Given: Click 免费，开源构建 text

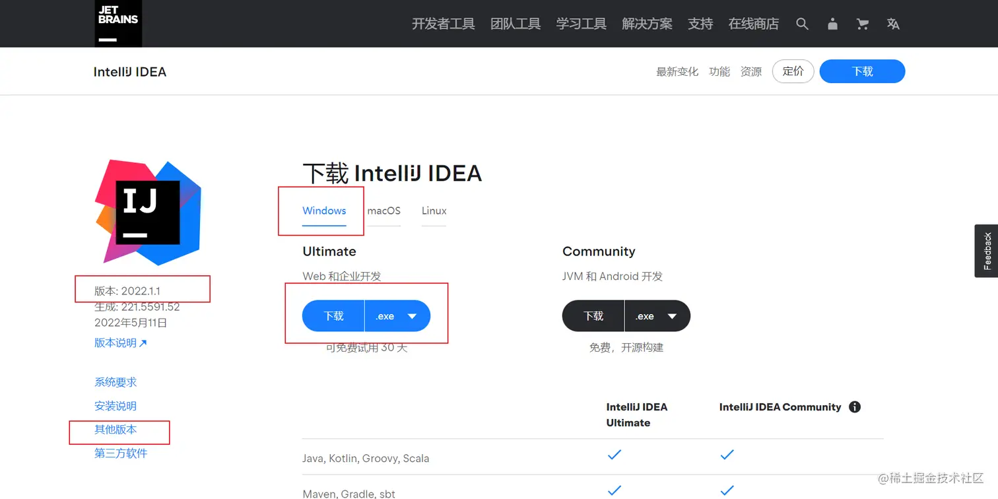Looking at the screenshot, I should (626, 347).
